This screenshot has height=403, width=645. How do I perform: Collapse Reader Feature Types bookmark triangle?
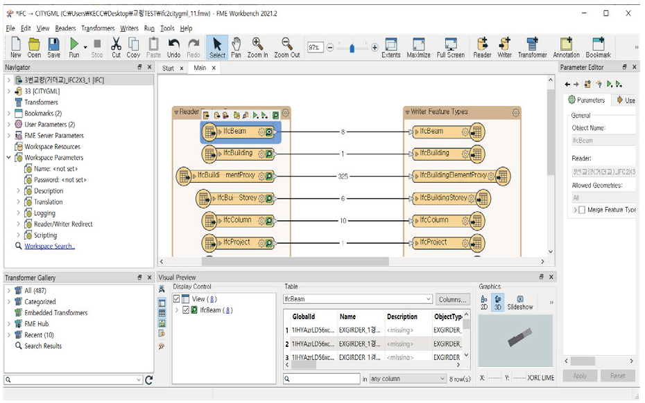click(176, 112)
